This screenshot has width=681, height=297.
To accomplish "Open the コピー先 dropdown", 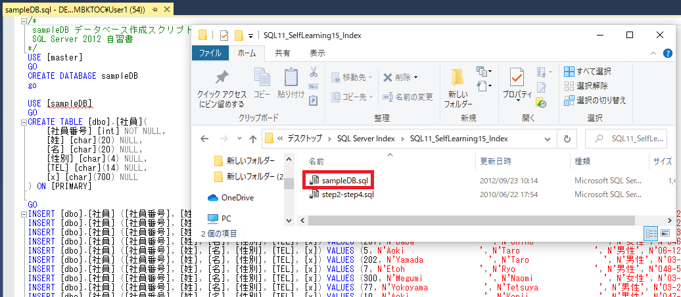I will pos(352,97).
